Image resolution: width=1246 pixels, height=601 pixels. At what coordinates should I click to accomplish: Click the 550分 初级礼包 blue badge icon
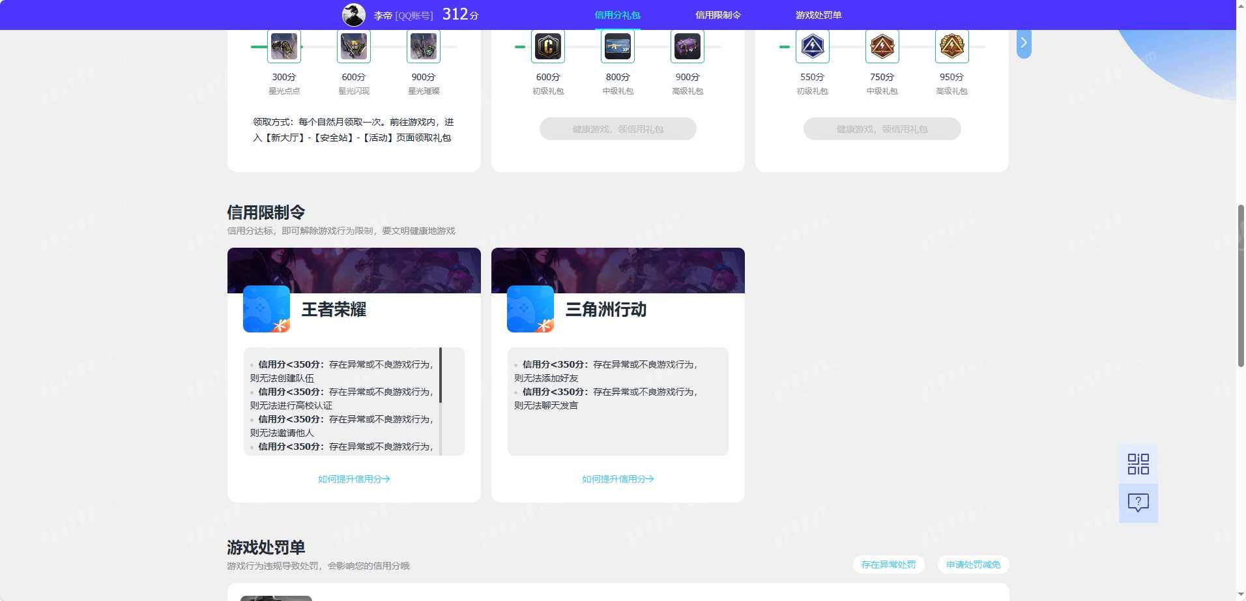[x=813, y=46]
